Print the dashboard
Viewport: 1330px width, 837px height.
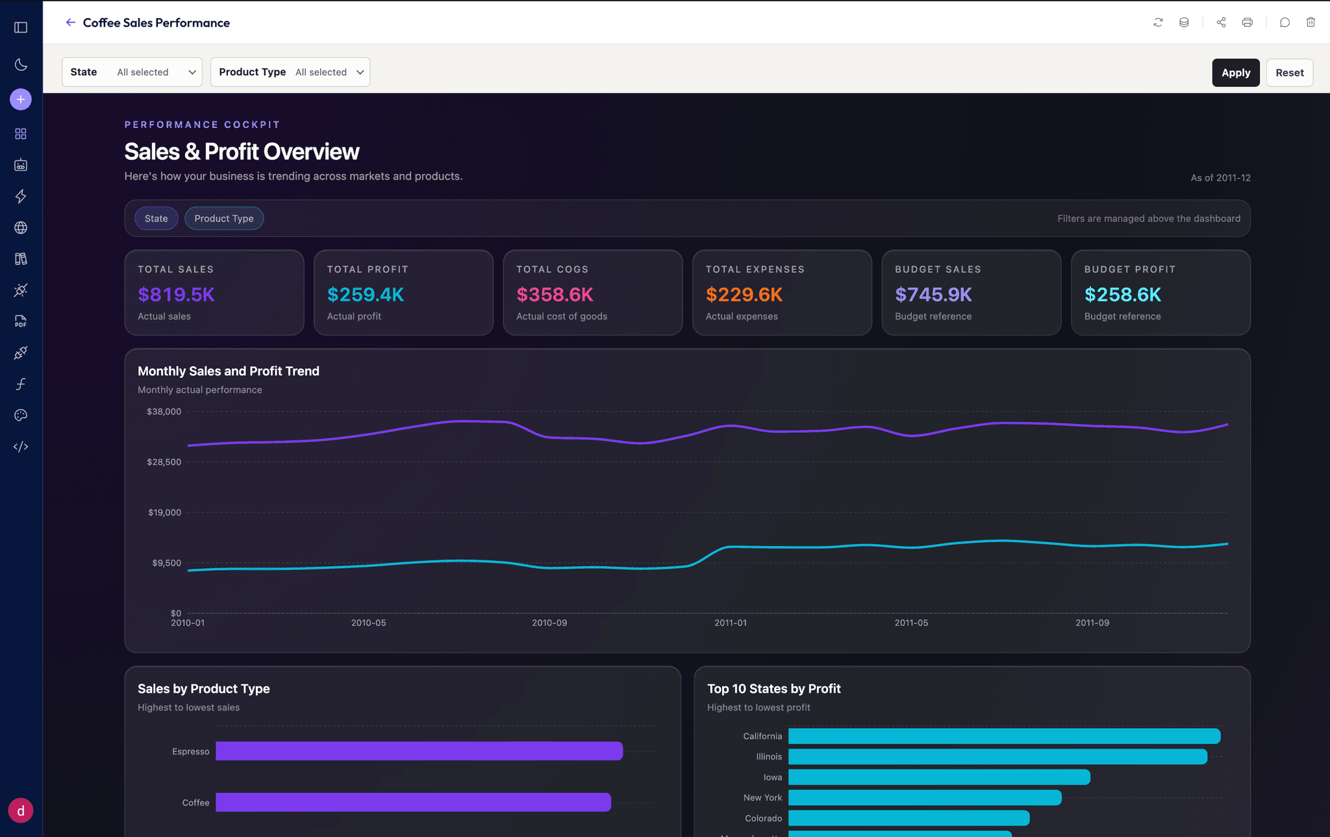tap(1247, 22)
